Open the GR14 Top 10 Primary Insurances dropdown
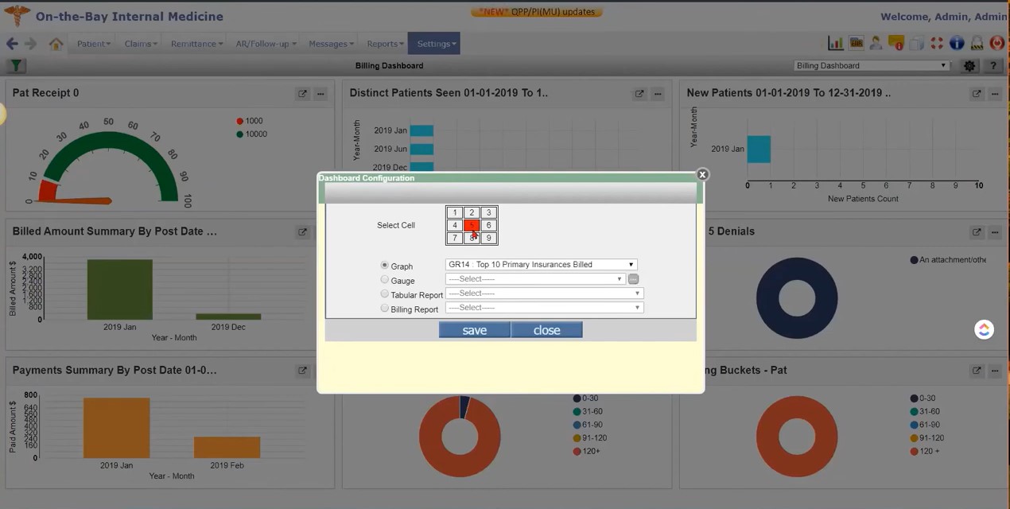 630,264
